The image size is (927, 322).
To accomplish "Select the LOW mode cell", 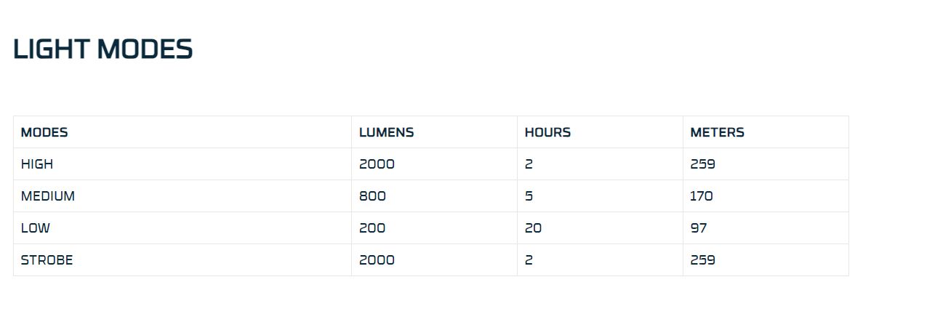I will coord(36,228).
